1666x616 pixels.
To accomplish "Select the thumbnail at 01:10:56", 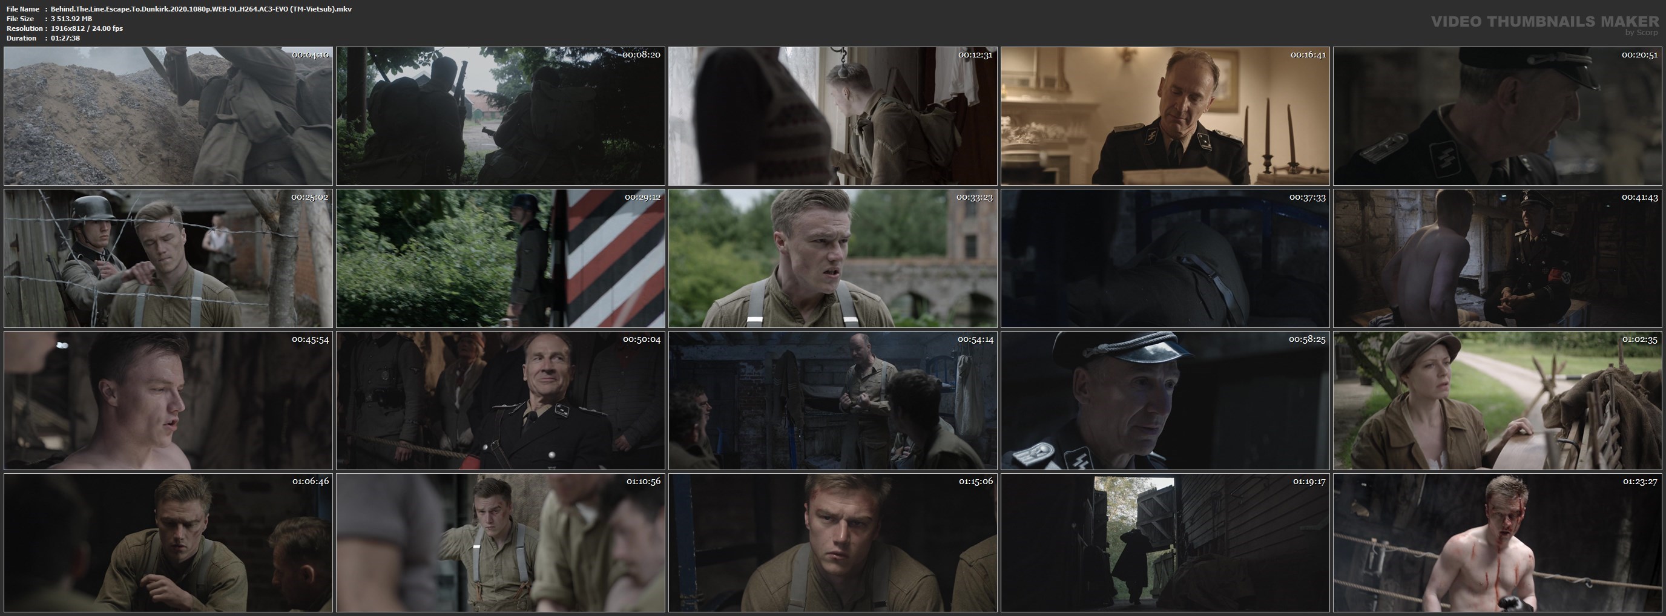I will point(501,543).
